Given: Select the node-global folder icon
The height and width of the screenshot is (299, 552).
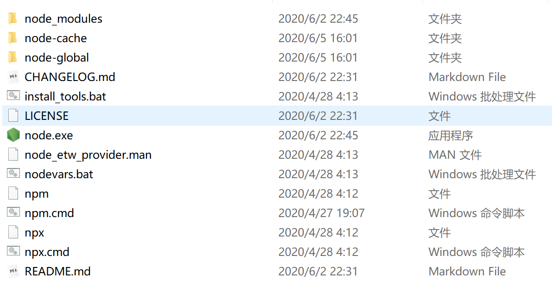Looking at the screenshot, I should 13,57.
